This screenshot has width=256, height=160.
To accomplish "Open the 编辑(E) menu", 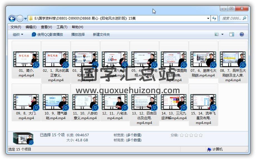I will [31, 27].
